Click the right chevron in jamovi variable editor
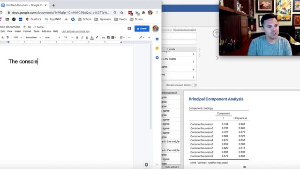300x169 pixels. (x=217, y=58)
